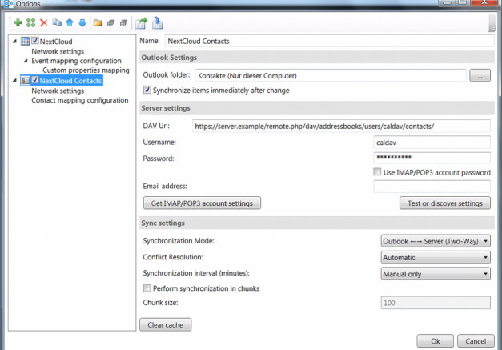This screenshot has height=350, width=502.
Task: Collapse the NextCloud Contacts tree node
Action: click(14, 81)
